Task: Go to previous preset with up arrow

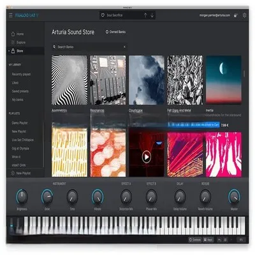Action: (145, 15)
